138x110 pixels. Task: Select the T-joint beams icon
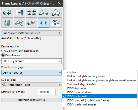[56, 13]
